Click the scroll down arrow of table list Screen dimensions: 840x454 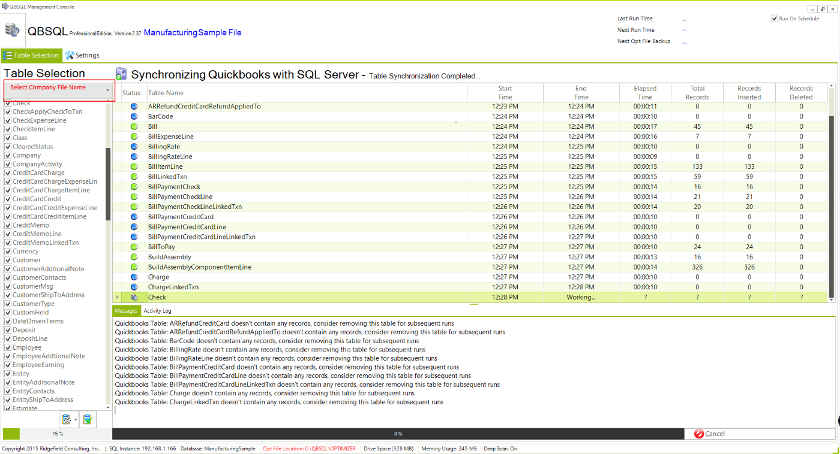pos(108,408)
